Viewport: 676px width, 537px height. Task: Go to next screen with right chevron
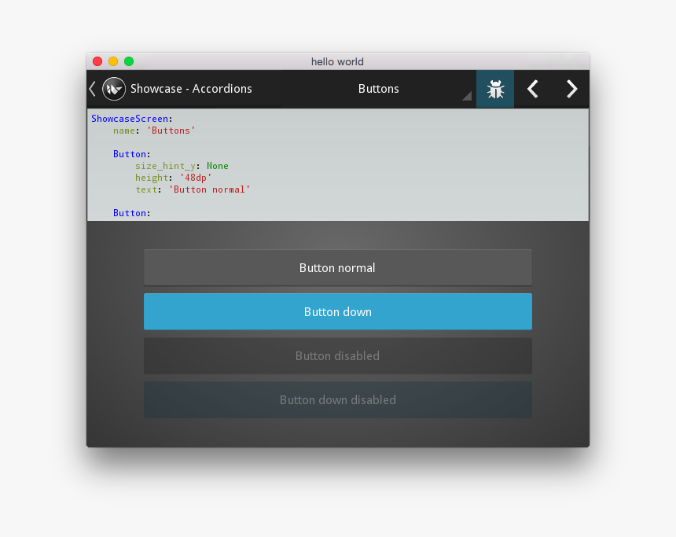(x=571, y=89)
